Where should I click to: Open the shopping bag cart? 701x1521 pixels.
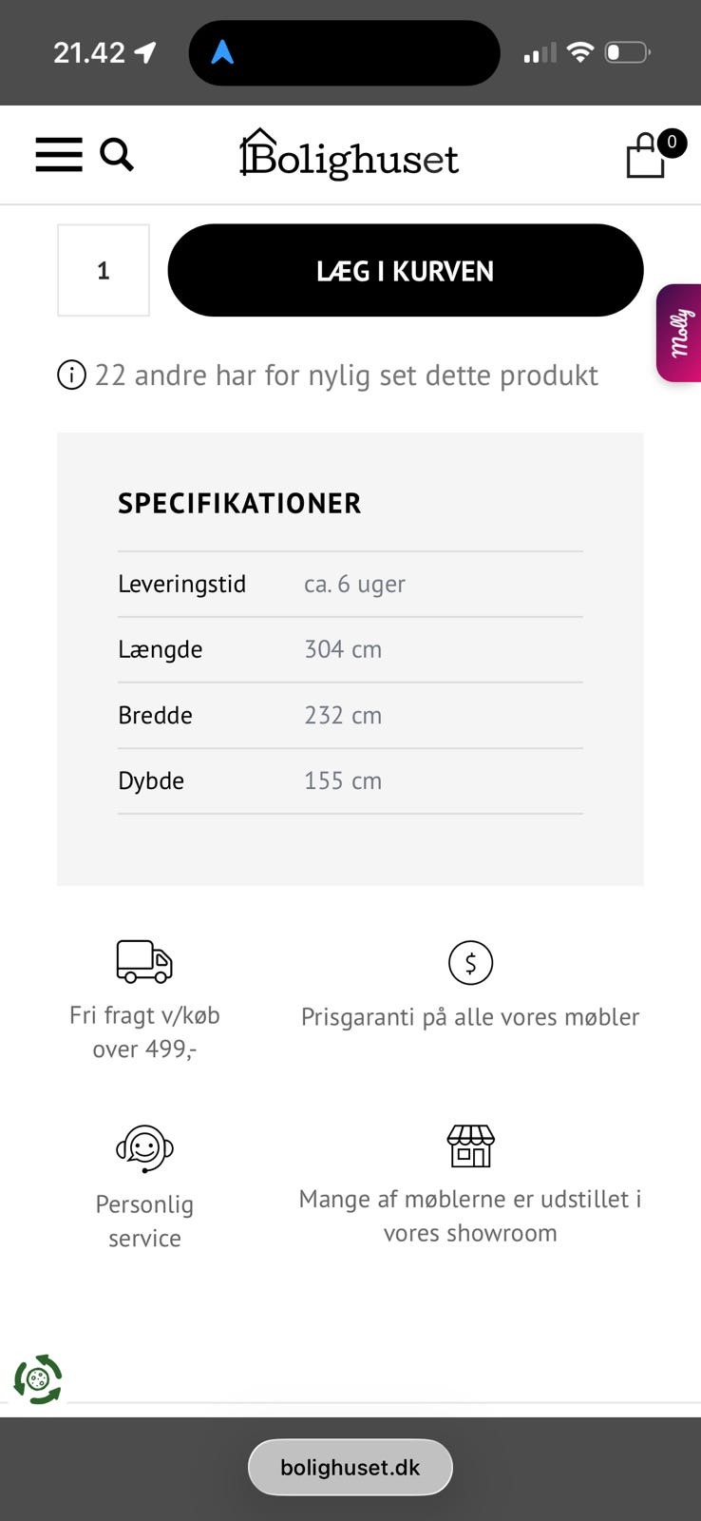648,155
